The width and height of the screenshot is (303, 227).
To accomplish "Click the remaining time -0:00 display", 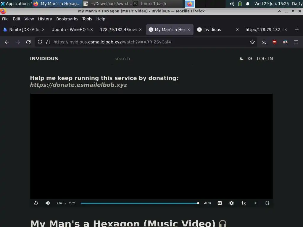I will [207, 203].
